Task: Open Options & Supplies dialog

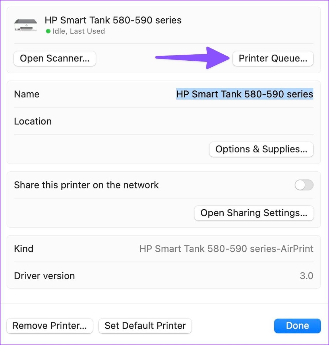Action: coord(261,149)
